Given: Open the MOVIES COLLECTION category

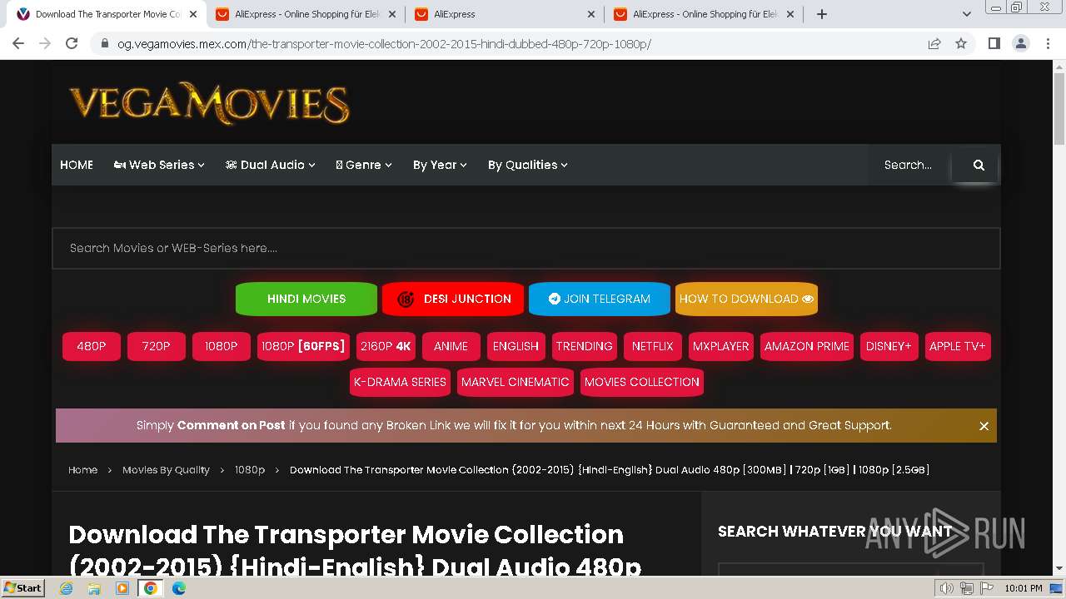Looking at the screenshot, I should 642,382.
